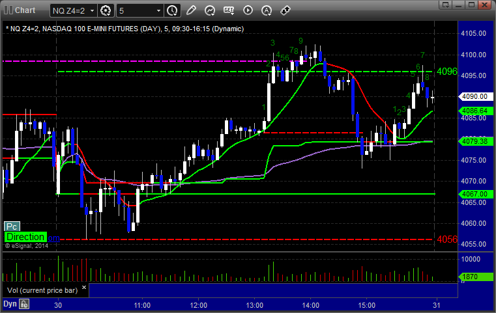Viewport: 496px width, 313px height.
Task: Click the eSignal 2014 copyright text
Action: (x=27, y=246)
